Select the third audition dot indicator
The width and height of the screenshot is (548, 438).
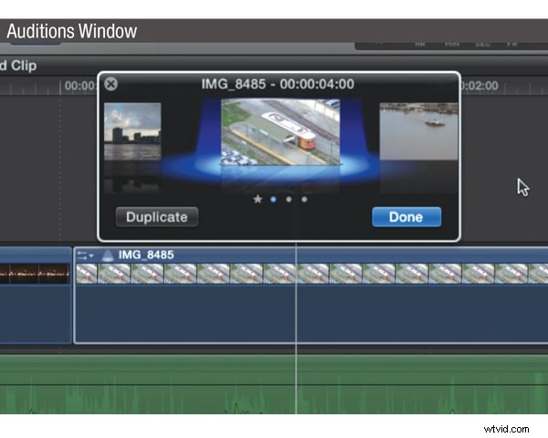coord(289,200)
